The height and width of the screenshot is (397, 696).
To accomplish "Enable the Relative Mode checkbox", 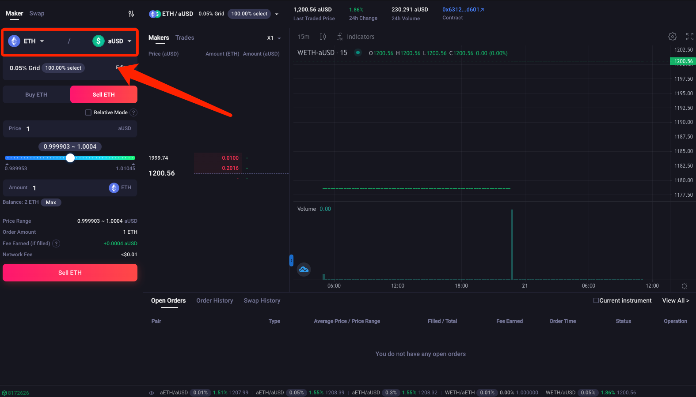I will [88, 112].
